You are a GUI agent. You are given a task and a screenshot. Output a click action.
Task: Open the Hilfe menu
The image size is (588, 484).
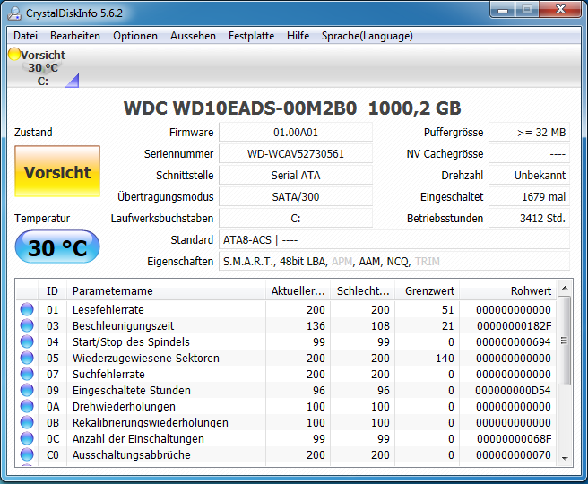point(298,36)
